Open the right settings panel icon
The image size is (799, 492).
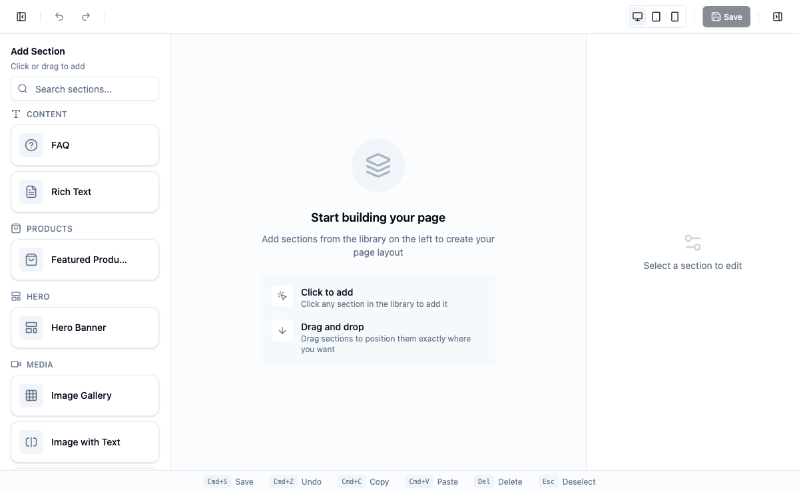[x=778, y=17]
